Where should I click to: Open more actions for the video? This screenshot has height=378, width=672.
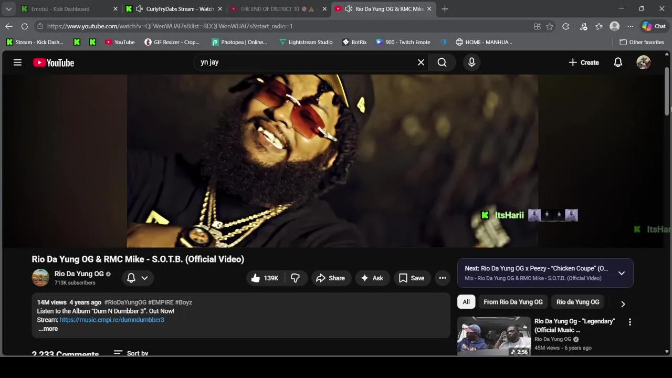443,278
